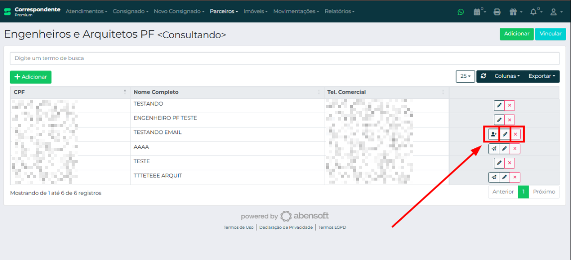
Task: Open the Termos de Uso link
Action: (238, 227)
